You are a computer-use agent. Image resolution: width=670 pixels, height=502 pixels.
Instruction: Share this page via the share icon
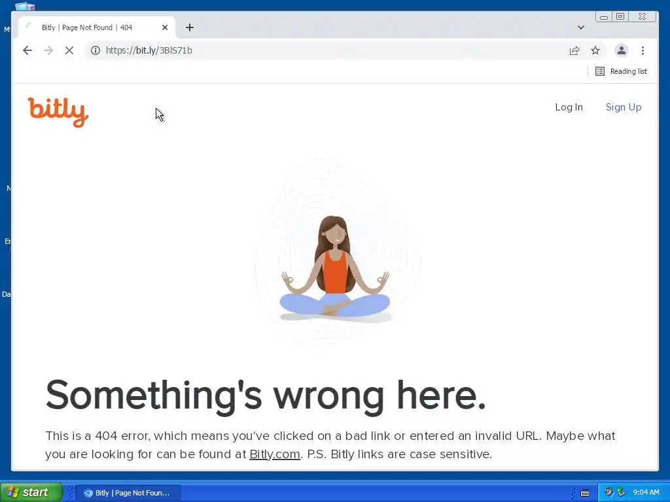[x=574, y=50]
